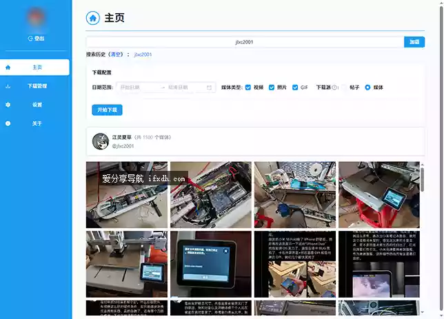Click the blurred user avatar in sidebar
The width and height of the screenshot is (444, 319).
pos(36,17)
